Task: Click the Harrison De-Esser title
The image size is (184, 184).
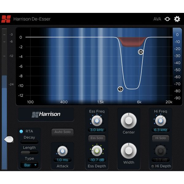Action: tap(32, 19)
